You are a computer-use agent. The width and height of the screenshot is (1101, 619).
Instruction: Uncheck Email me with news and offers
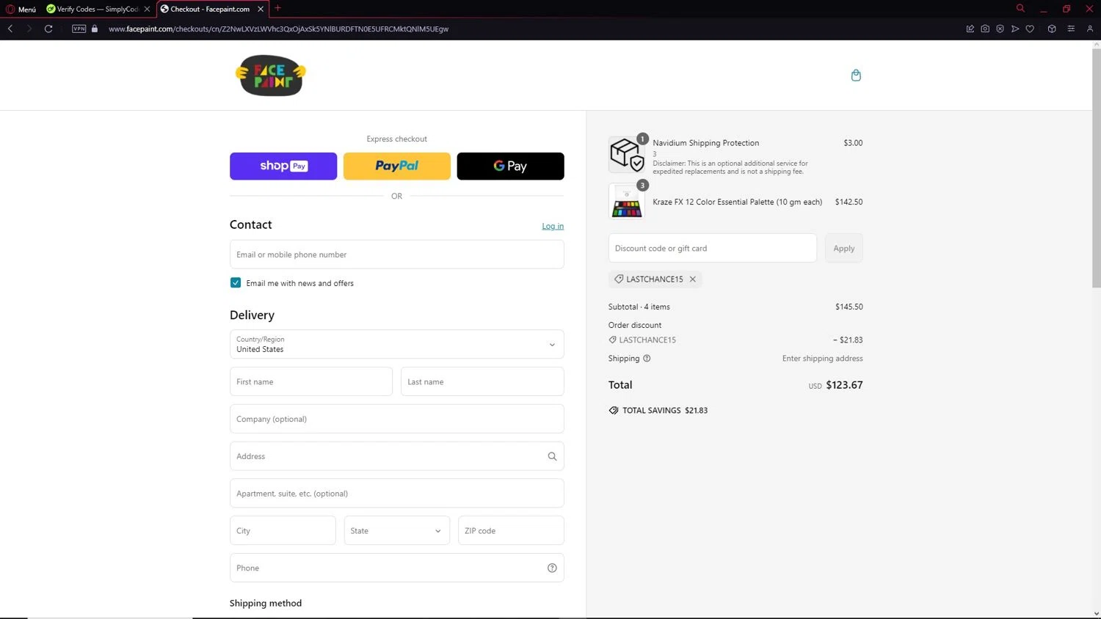tap(236, 282)
